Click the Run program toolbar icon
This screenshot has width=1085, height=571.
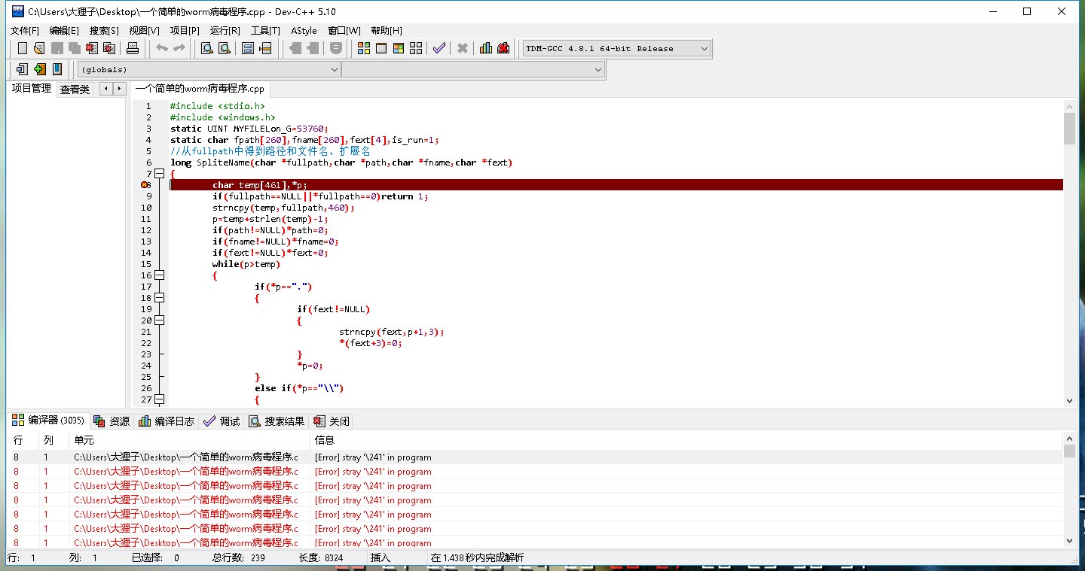tap(381, 48)
